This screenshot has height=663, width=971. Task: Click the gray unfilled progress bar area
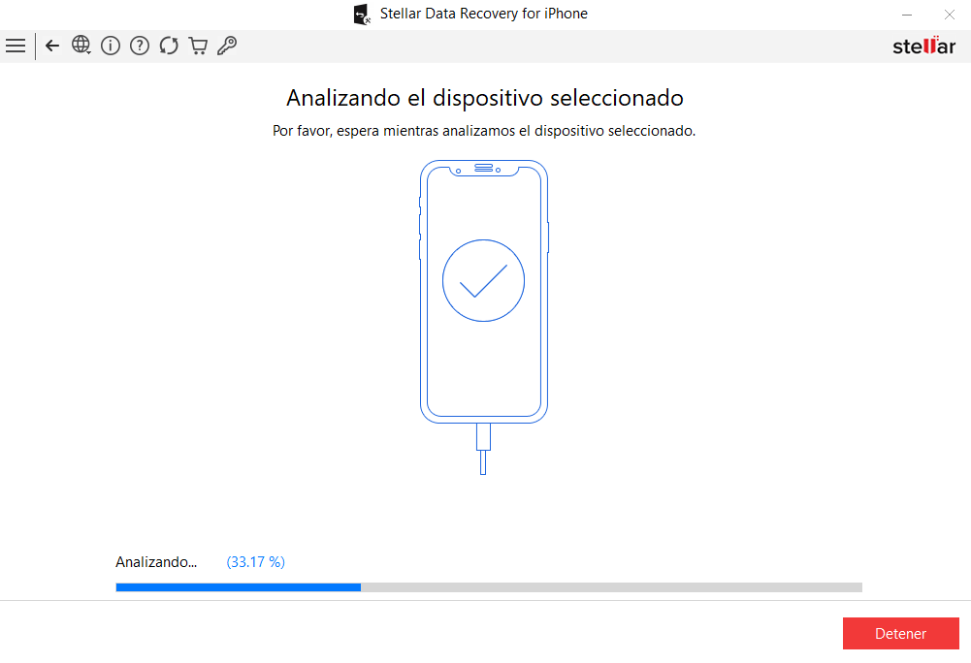click(612, 587)
